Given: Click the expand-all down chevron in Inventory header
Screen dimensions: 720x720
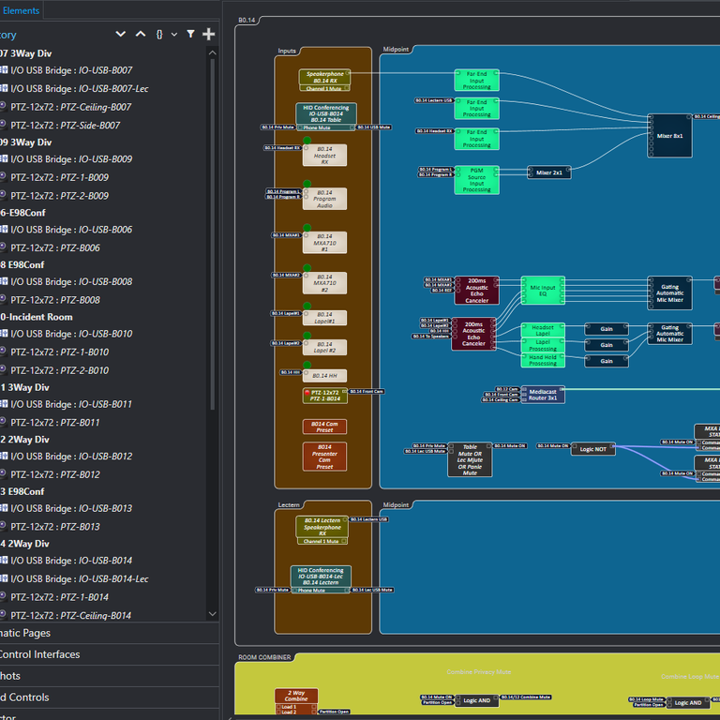Looking at the screenshot, I should (120, 34).
